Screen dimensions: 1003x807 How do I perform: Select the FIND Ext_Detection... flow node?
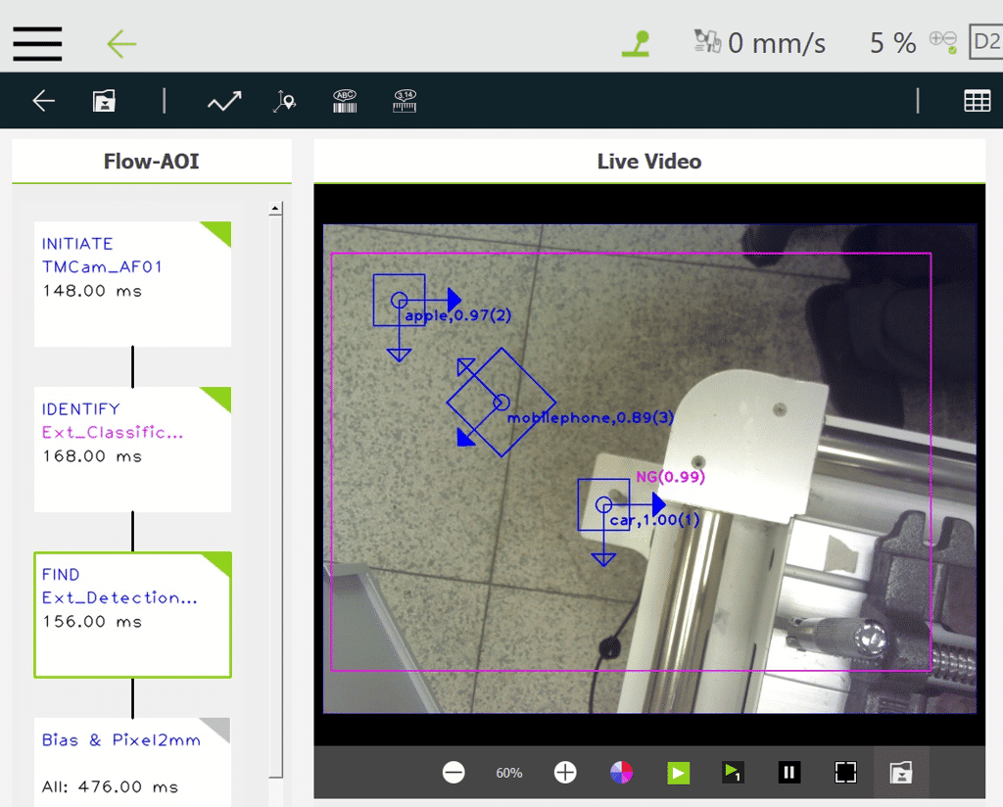[x=132, y=614]
